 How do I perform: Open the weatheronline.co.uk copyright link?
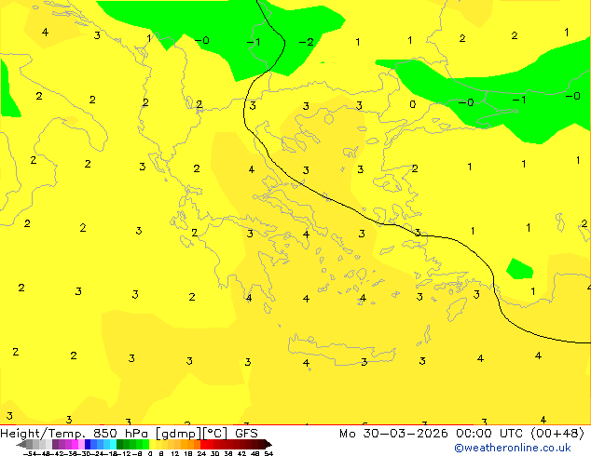click(x=513, y=448)
